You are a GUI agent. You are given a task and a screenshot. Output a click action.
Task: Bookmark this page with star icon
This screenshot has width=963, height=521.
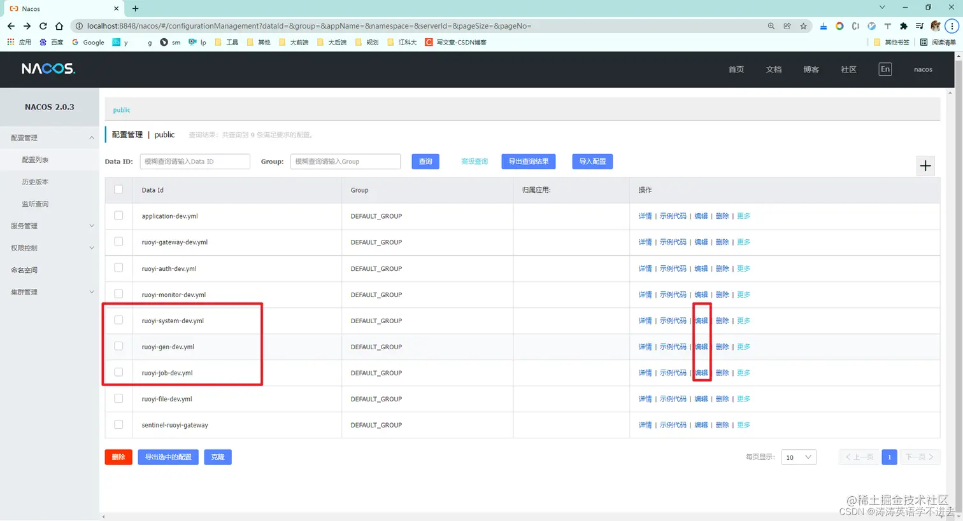click(x=804, y=26)
